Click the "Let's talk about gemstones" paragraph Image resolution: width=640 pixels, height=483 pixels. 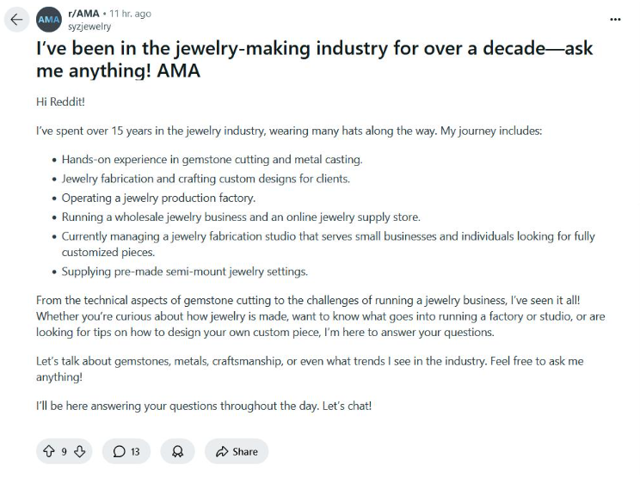309,369
